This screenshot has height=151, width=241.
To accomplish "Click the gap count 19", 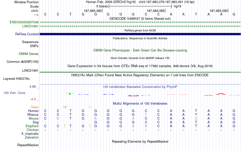I will click(x=65, y=107).
